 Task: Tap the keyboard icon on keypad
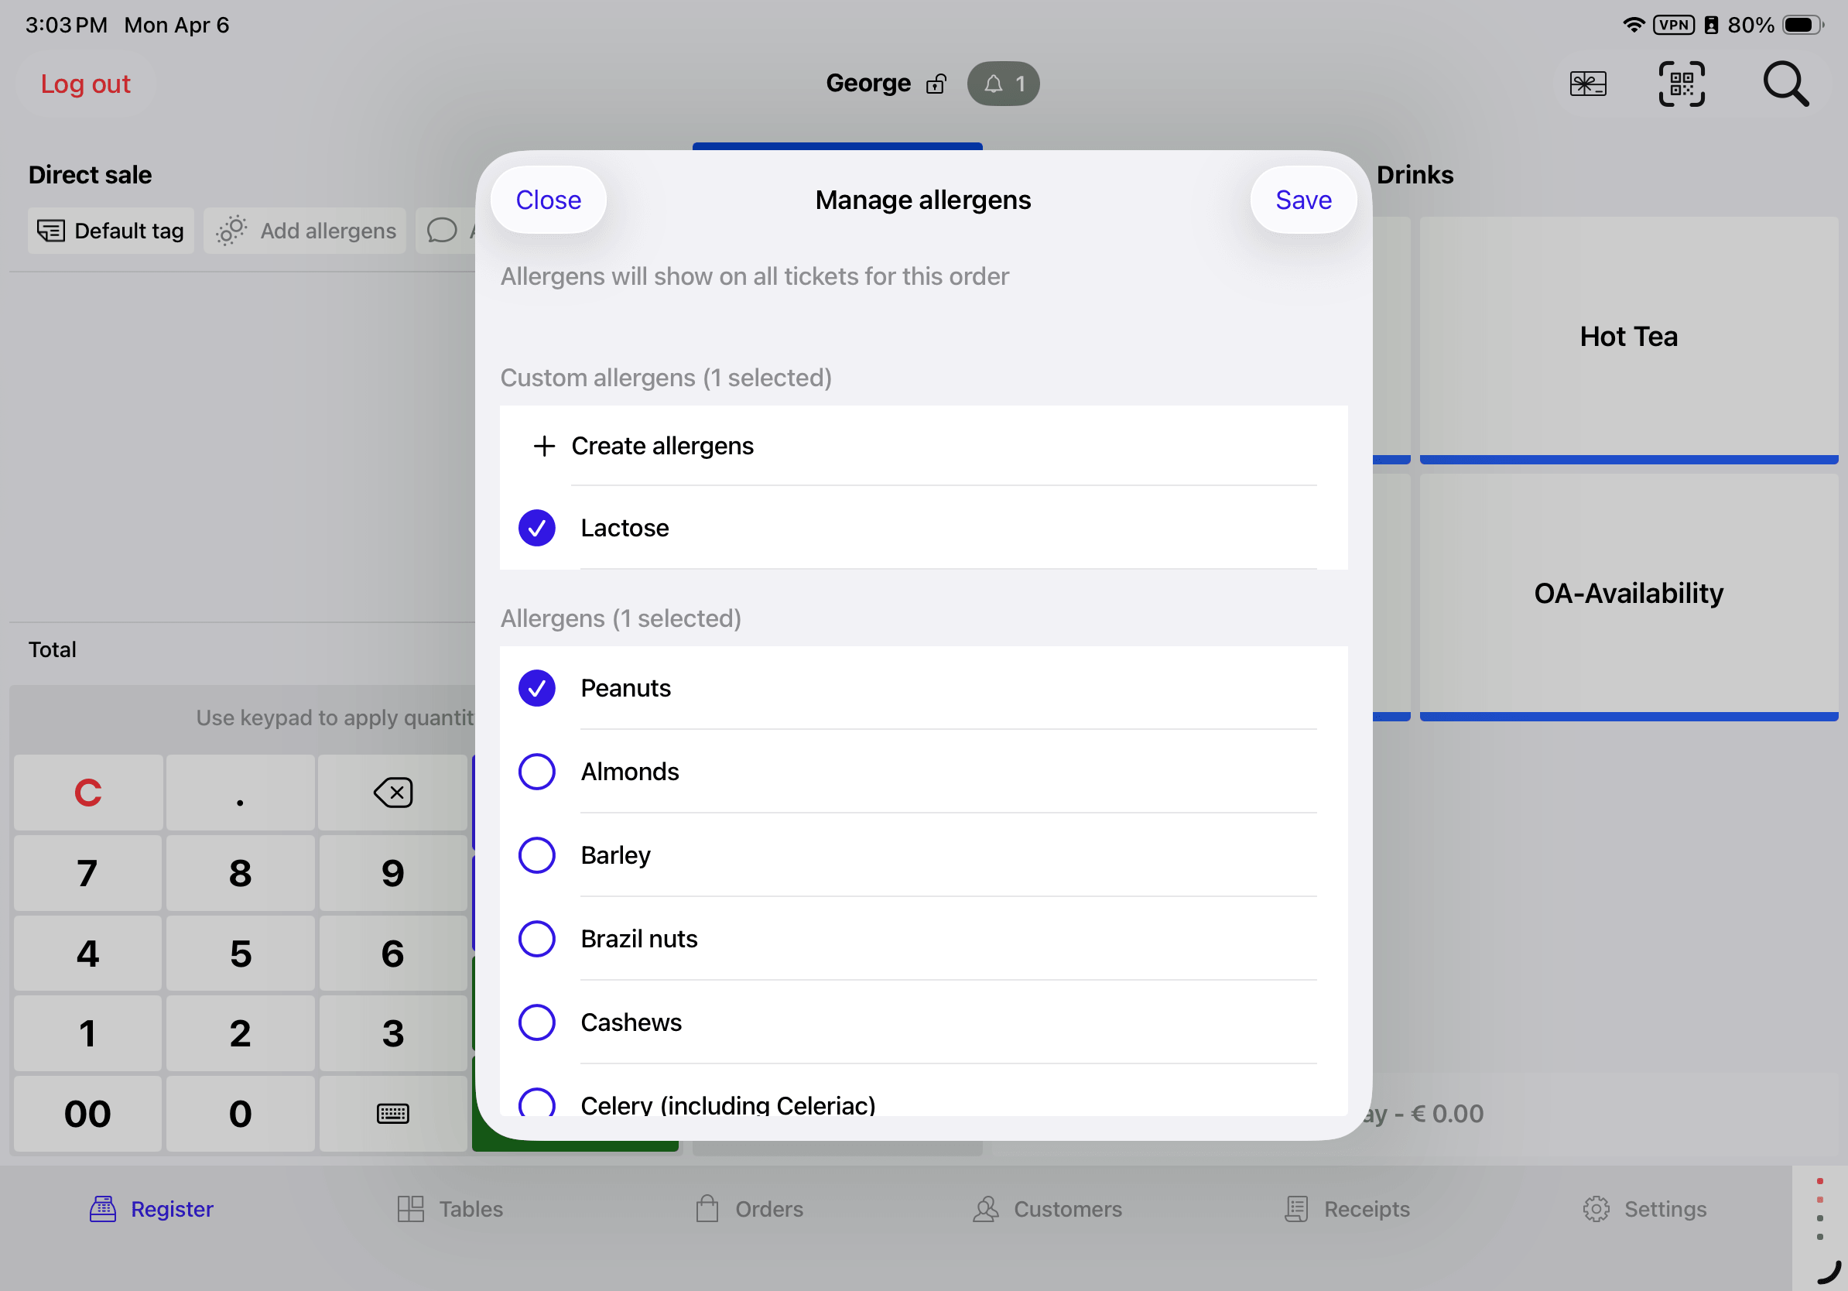(x=393, y=1113)
